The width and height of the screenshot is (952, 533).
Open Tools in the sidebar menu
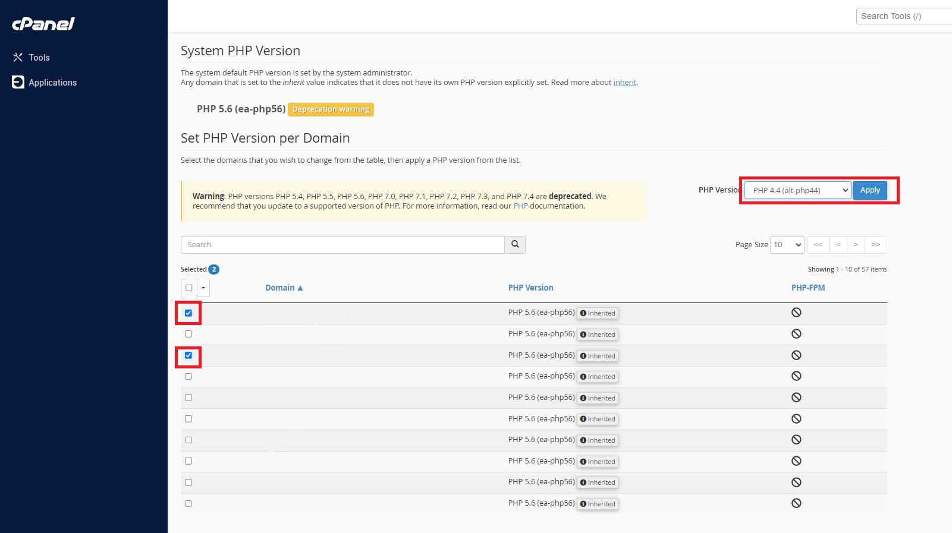(x=39, y=58)
